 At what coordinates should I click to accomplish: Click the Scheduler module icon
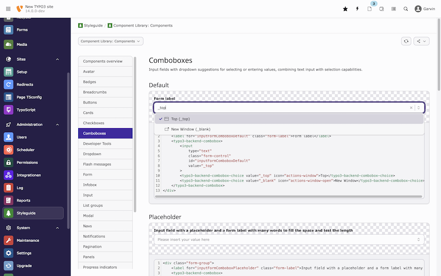click(8, 150)
